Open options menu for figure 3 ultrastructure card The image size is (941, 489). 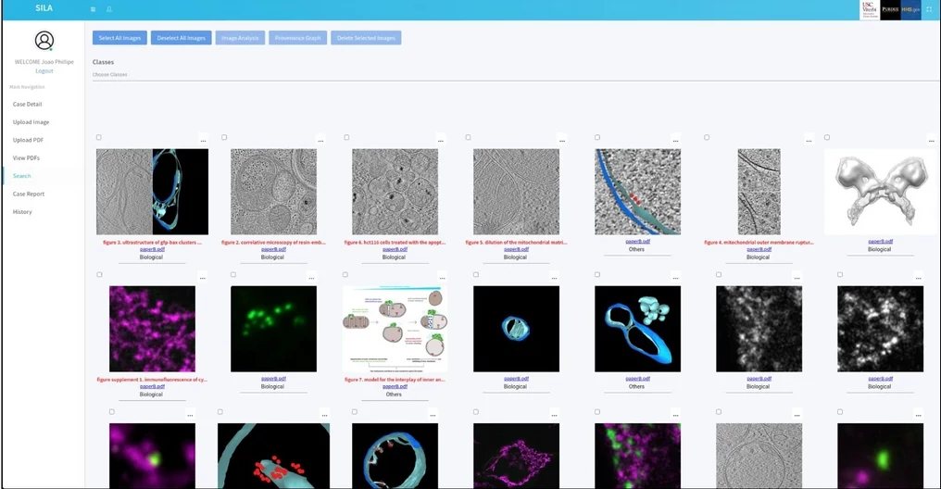[x=203, y=141]
